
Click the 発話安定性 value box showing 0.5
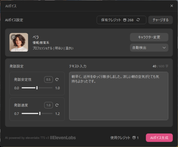pyautogui.click(x=49, y=79)
